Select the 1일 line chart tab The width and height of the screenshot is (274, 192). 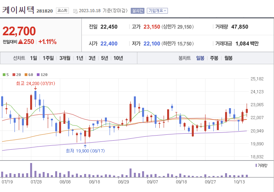34,58
